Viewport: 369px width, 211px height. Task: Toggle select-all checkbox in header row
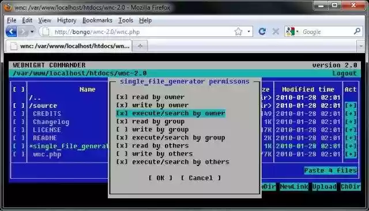tap(19, 89)
